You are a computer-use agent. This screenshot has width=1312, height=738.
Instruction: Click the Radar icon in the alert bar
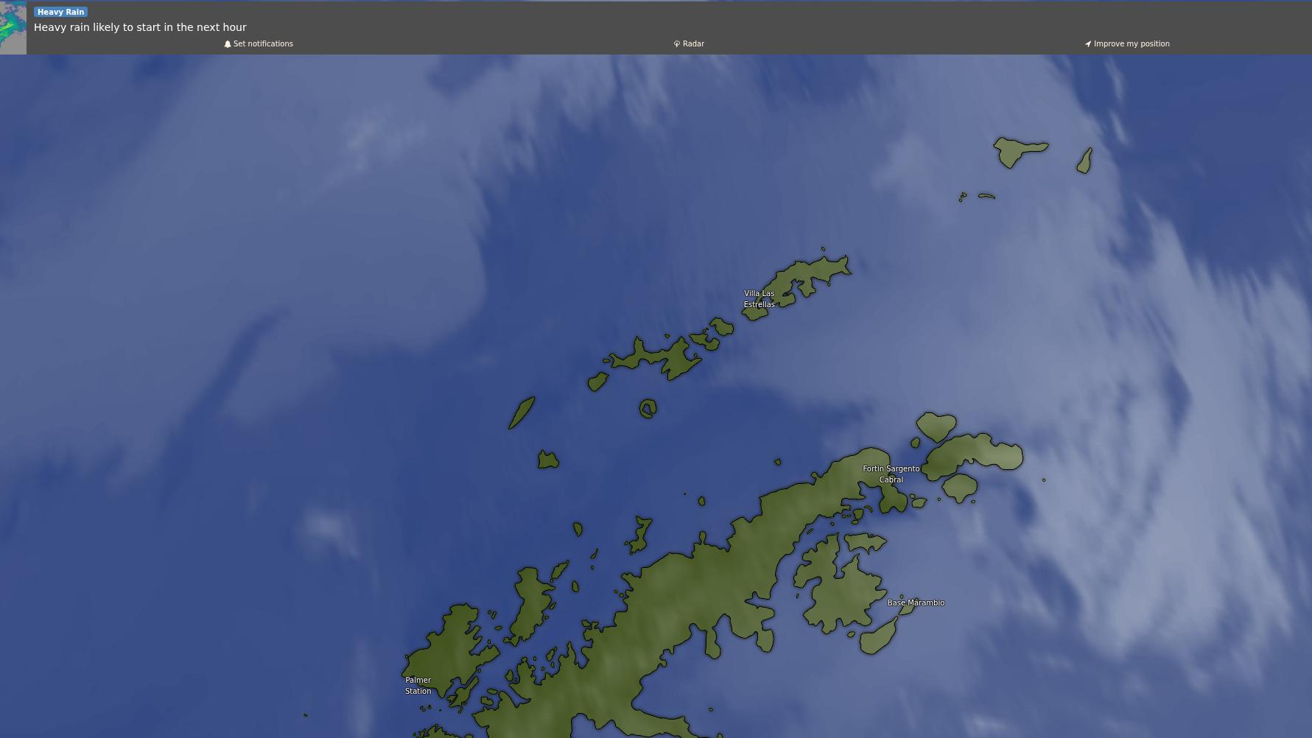(x=676, y=44)
